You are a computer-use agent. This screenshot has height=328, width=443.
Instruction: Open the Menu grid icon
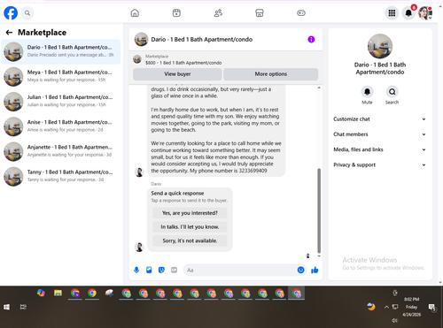[392, 13]
